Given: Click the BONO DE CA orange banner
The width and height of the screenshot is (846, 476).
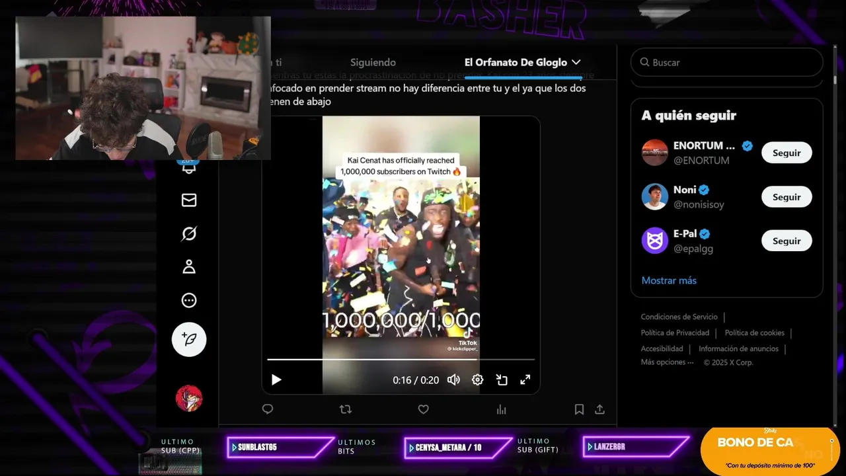Looking at the screenshot, I should tap(770, 451).
